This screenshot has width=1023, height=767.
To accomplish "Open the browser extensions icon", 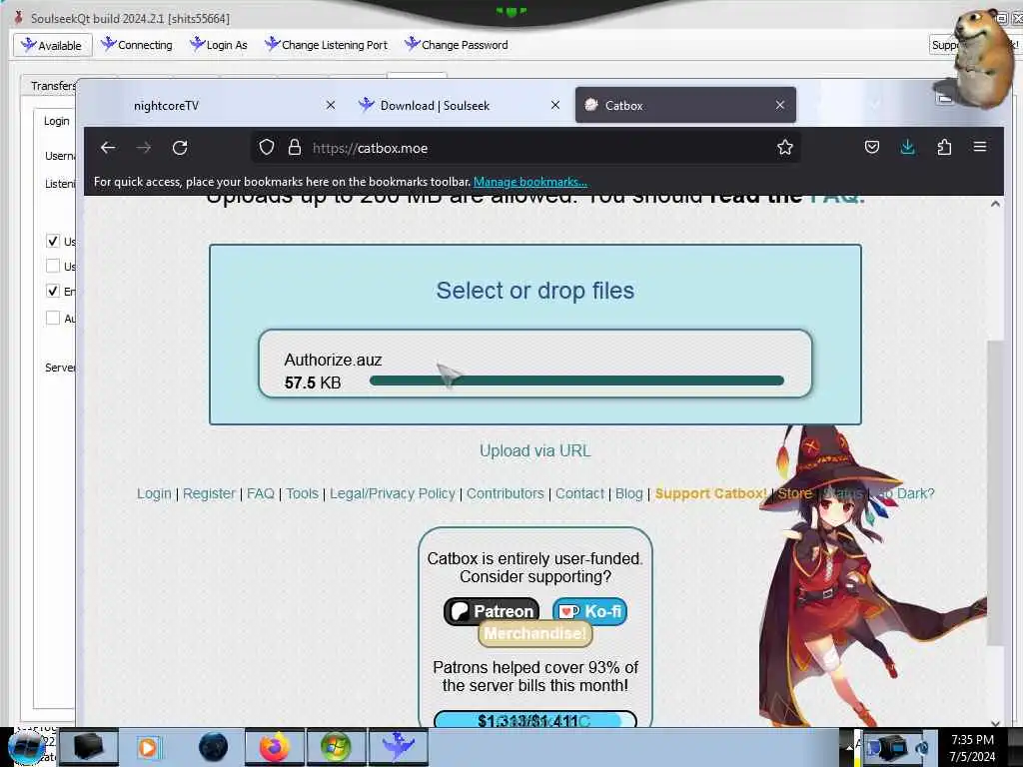I will click(944, 147).
